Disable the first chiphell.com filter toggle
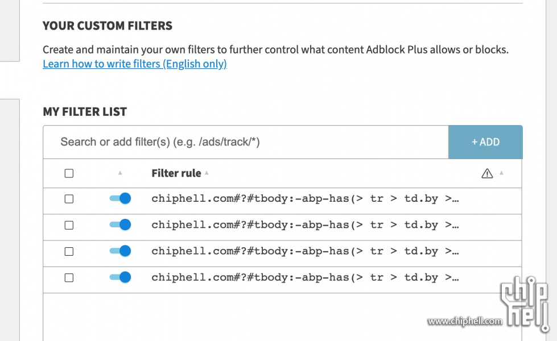Screen dimensions: 557x341 (x=120, y=198)
